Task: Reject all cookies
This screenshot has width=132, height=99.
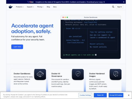Action: coord(100,95)
